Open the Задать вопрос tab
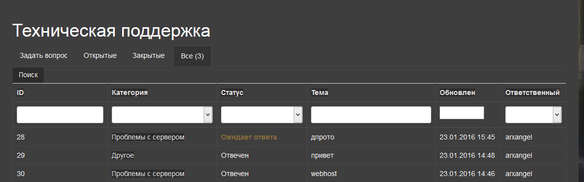Screen dimensions: 584x182 pyautogui.click(x=44, y=56)
